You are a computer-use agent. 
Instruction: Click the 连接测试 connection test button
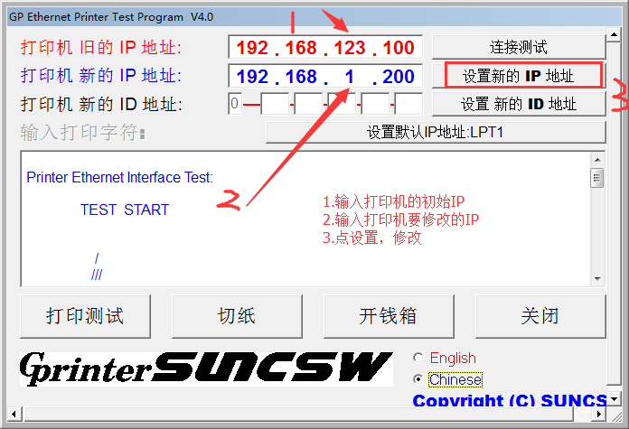tap(518, 47)
